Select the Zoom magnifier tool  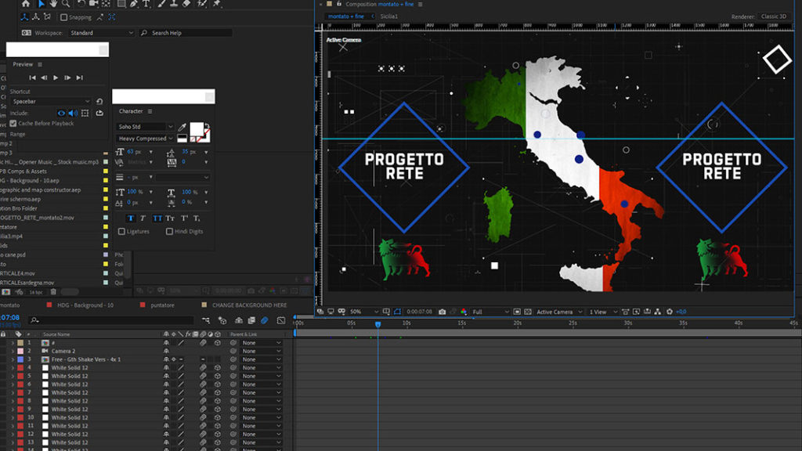point(66,4)
